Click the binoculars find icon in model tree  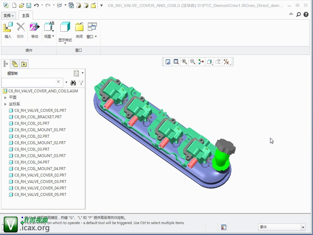(x=73, y=83)
